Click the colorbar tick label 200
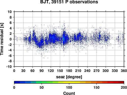This screenshot has height=95, width=127. (124, 87)
